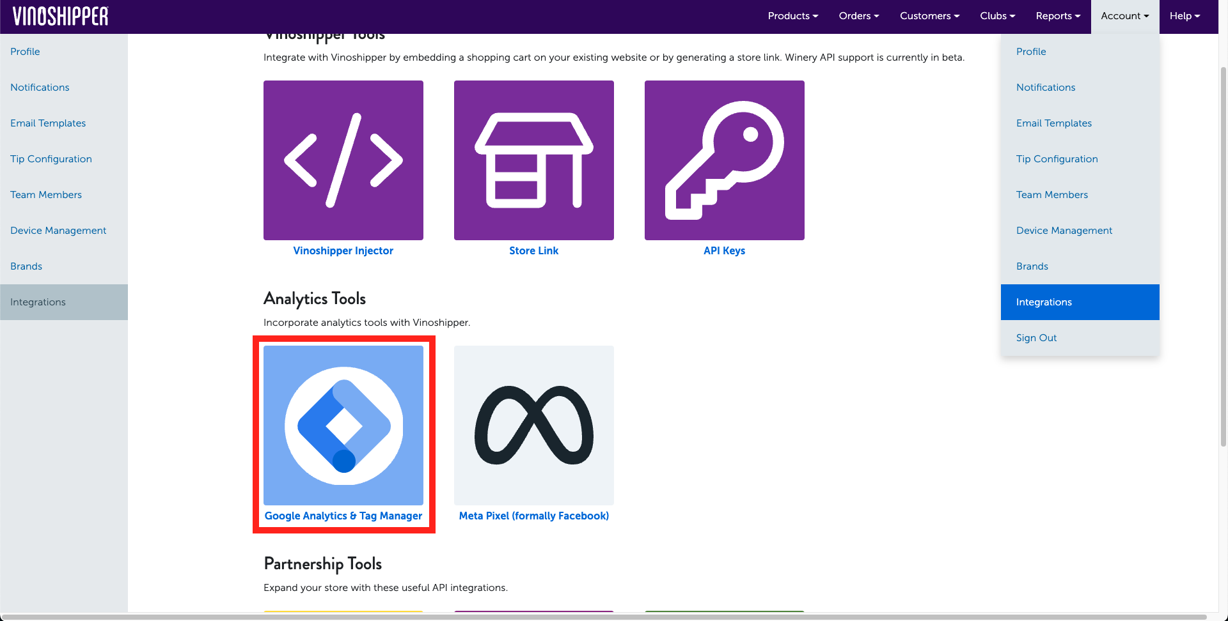The height and width of the screenshot is (621, 1228).
Task: Expand the Orders dropdown menu
Action: 859,16
